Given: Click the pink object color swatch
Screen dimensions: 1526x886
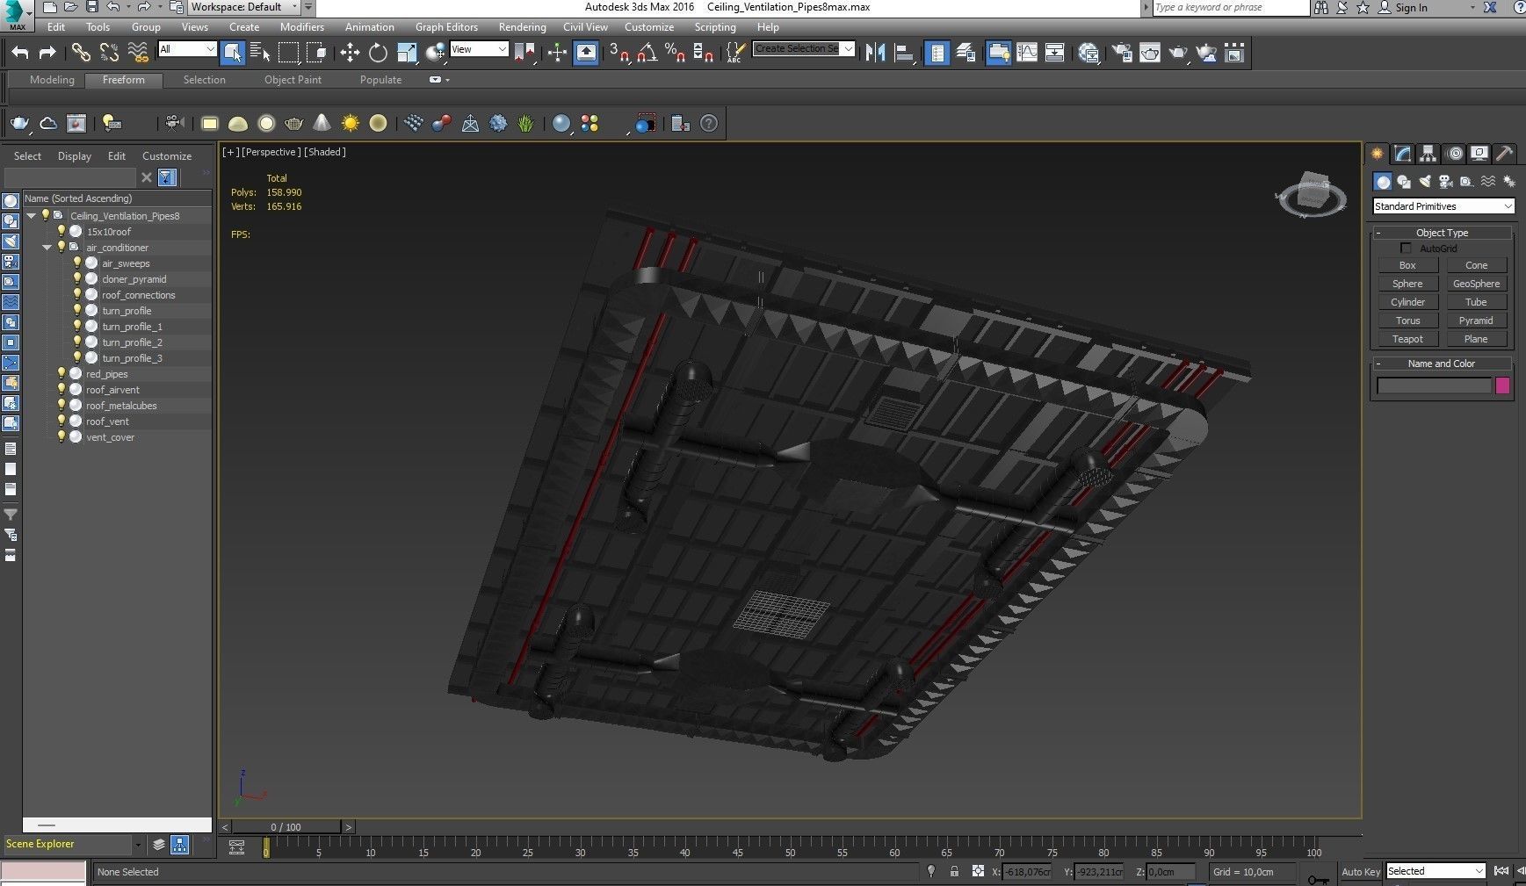Looking at the screenshot, I should point(1502,385).
